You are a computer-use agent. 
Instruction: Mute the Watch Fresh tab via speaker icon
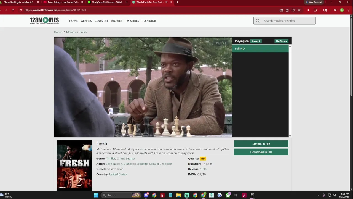[x=166, y=2]
